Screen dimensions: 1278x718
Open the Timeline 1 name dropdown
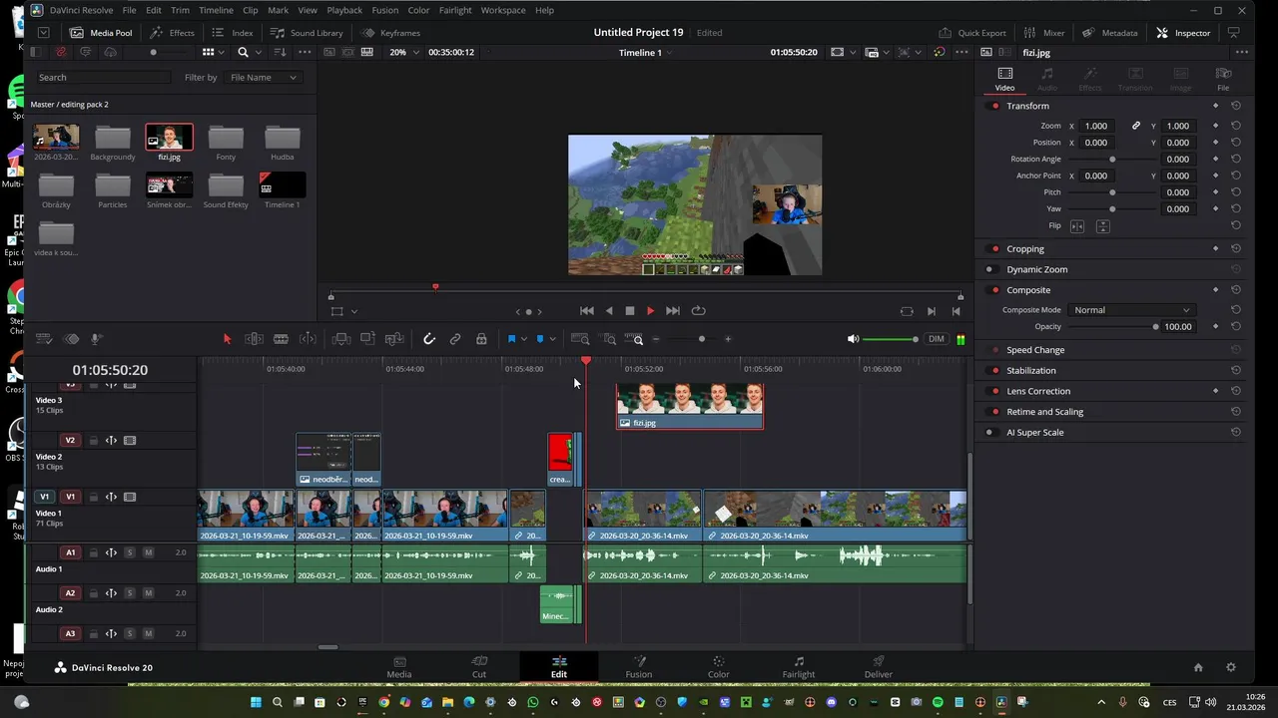(645, 52)
